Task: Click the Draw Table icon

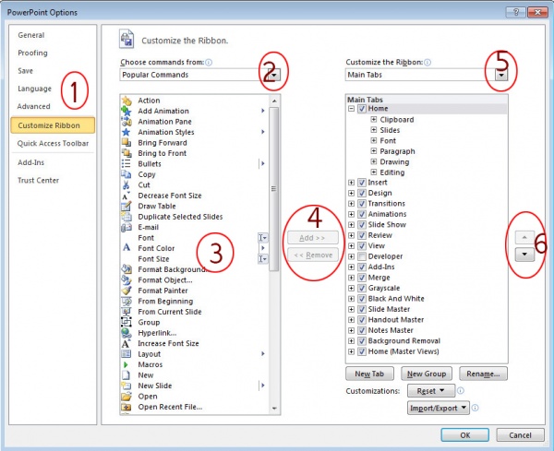Action: pos(126,206)
